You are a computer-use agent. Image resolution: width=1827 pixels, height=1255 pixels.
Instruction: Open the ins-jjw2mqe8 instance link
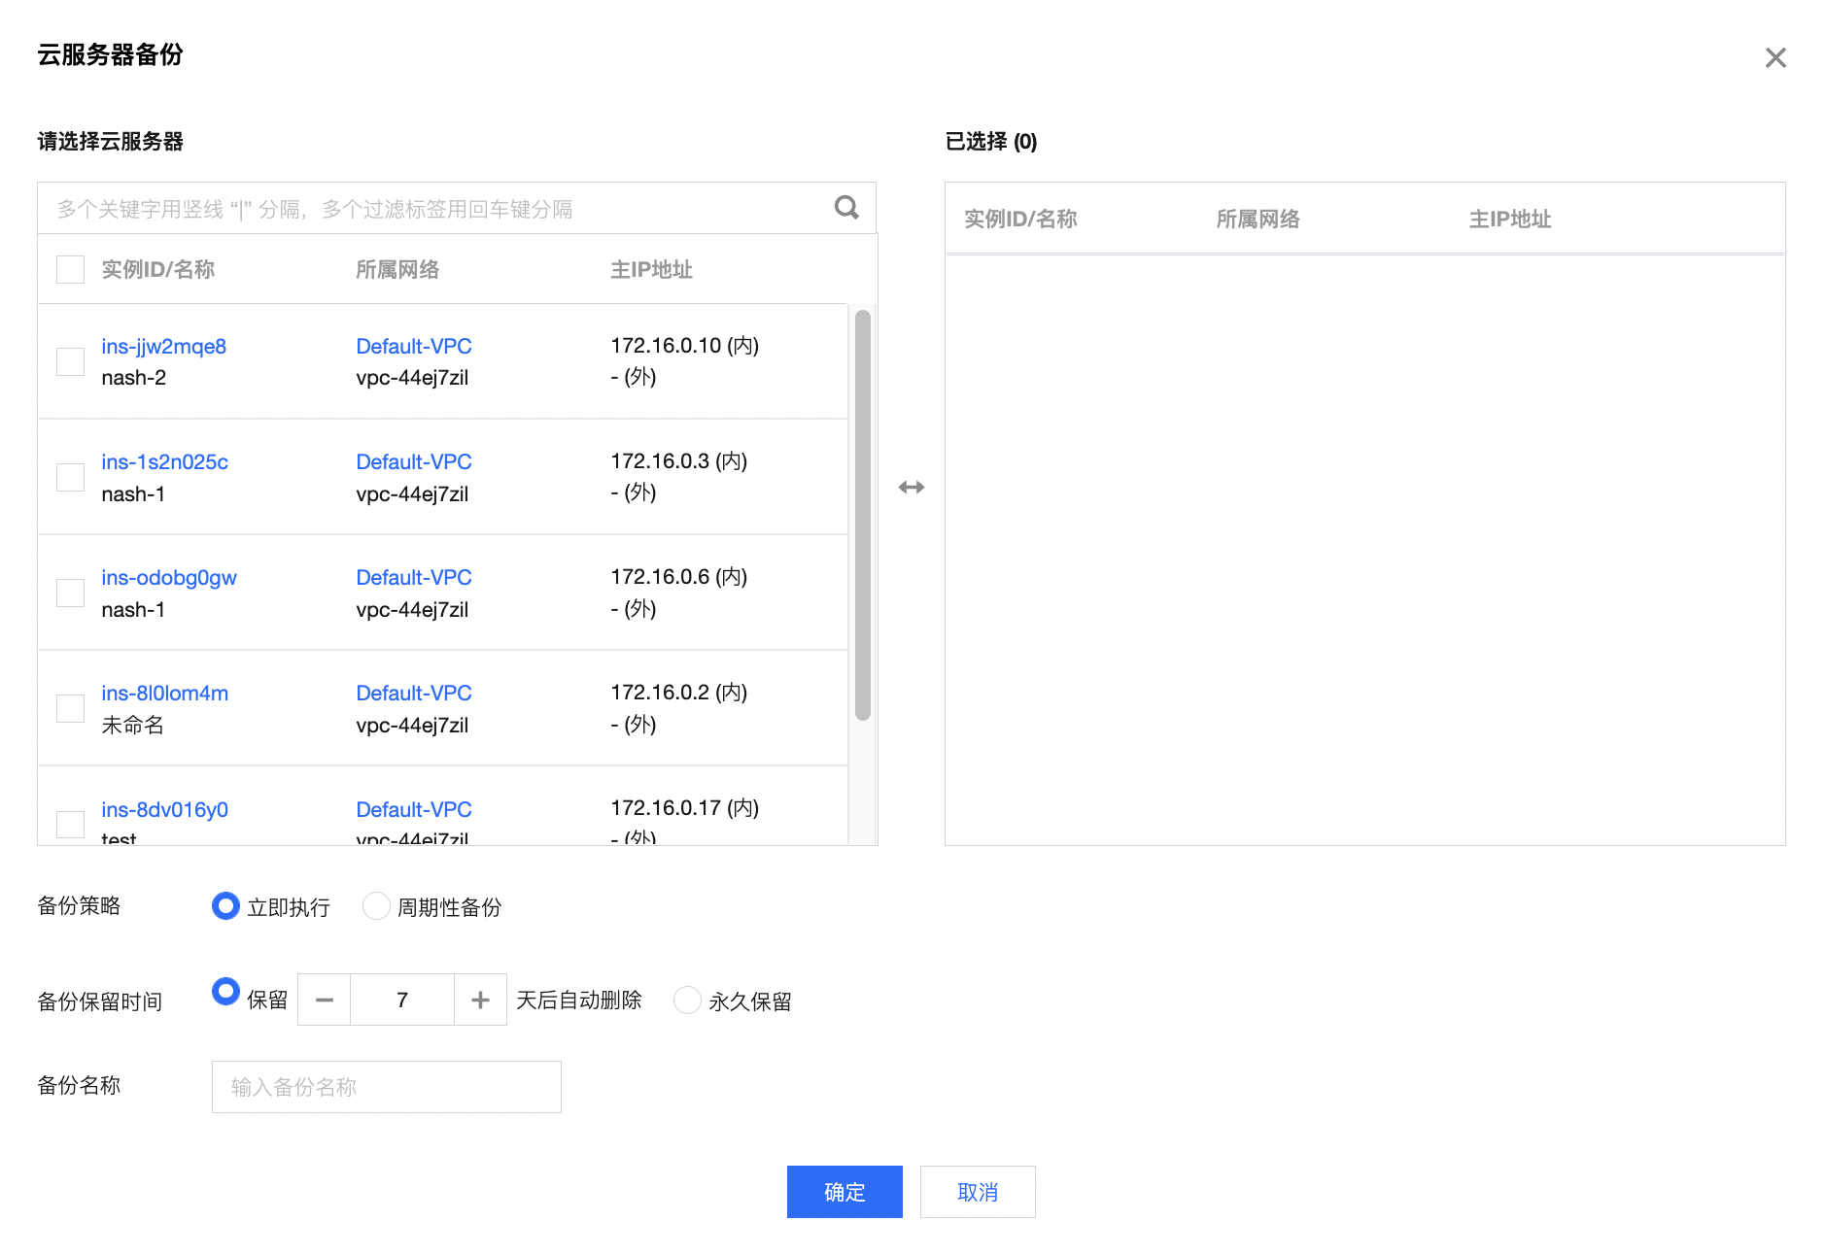pyautogui.click(x=163, y=346)
